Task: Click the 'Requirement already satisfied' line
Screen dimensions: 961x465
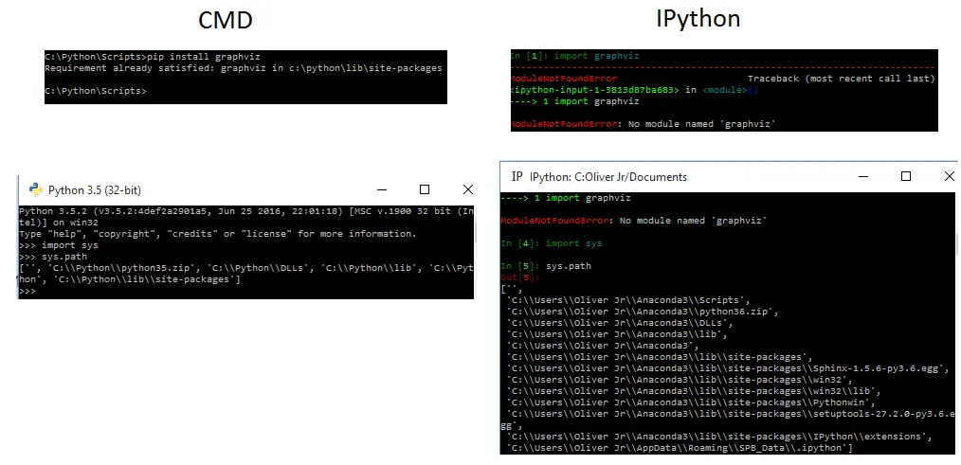Action: (x=244, y=68)
